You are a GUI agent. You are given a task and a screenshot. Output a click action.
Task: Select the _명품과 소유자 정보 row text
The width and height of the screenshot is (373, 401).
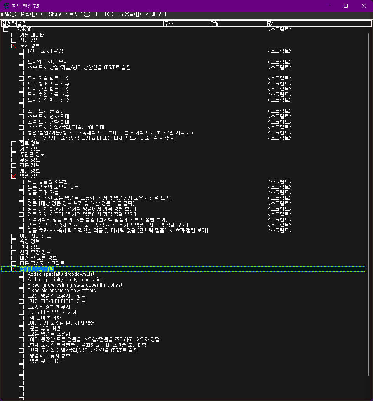(x=49, y=356)
